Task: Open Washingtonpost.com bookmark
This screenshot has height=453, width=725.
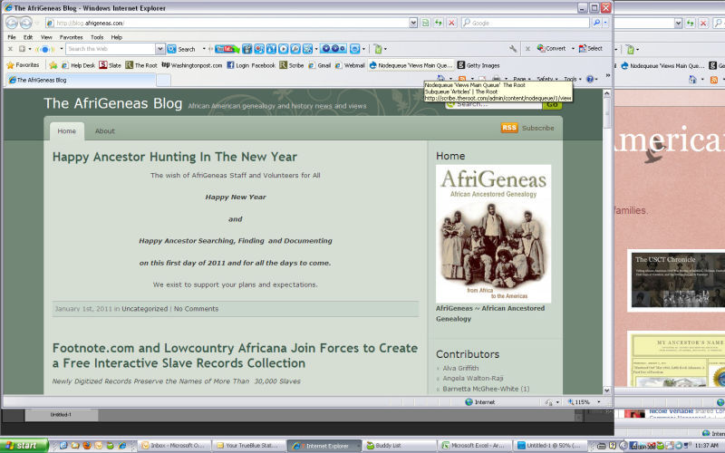Action: coord(192,65)
